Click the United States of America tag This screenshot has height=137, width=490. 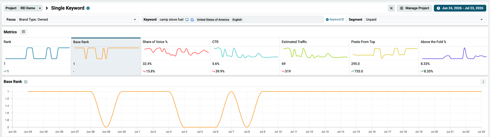[x=213, y=20]
